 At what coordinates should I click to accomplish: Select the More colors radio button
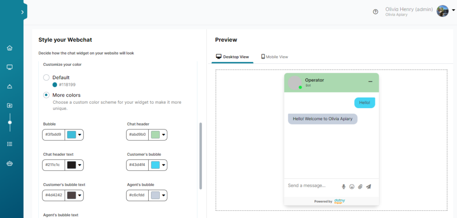[46, 95]
